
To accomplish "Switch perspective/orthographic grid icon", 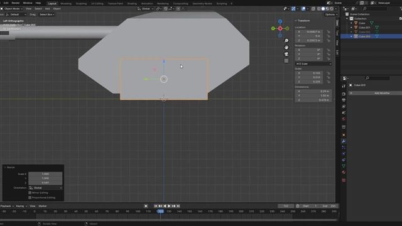I will 286,61.
